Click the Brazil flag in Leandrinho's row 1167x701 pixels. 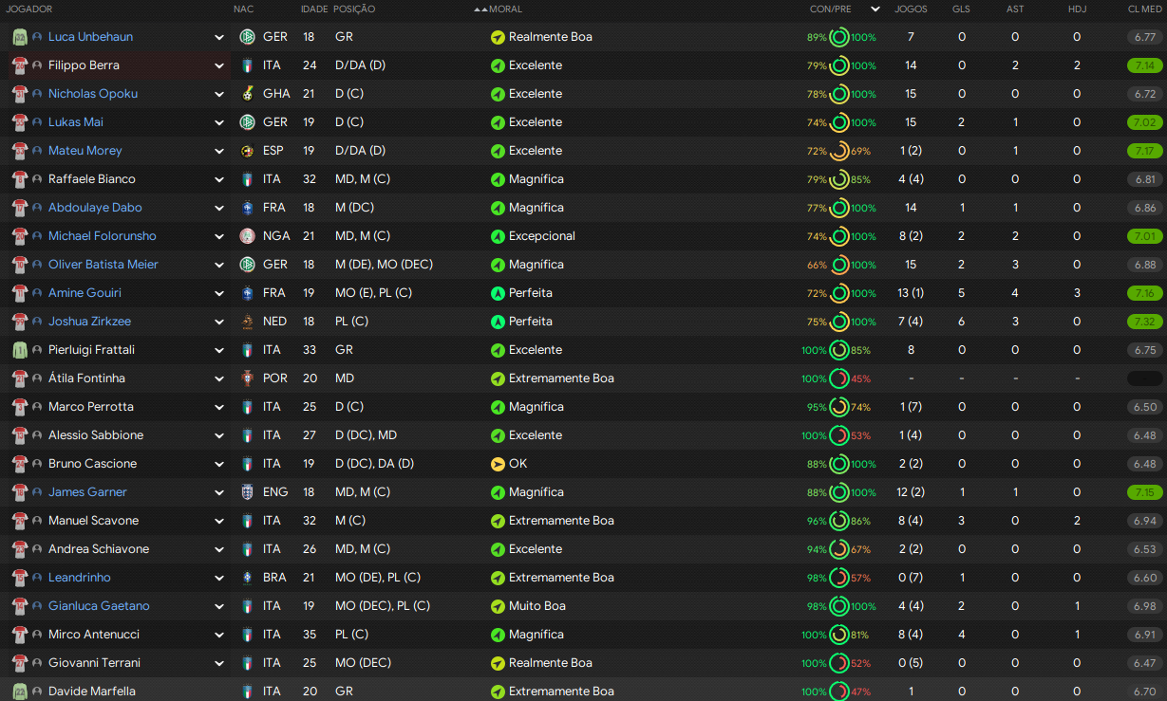click(248, 578)
